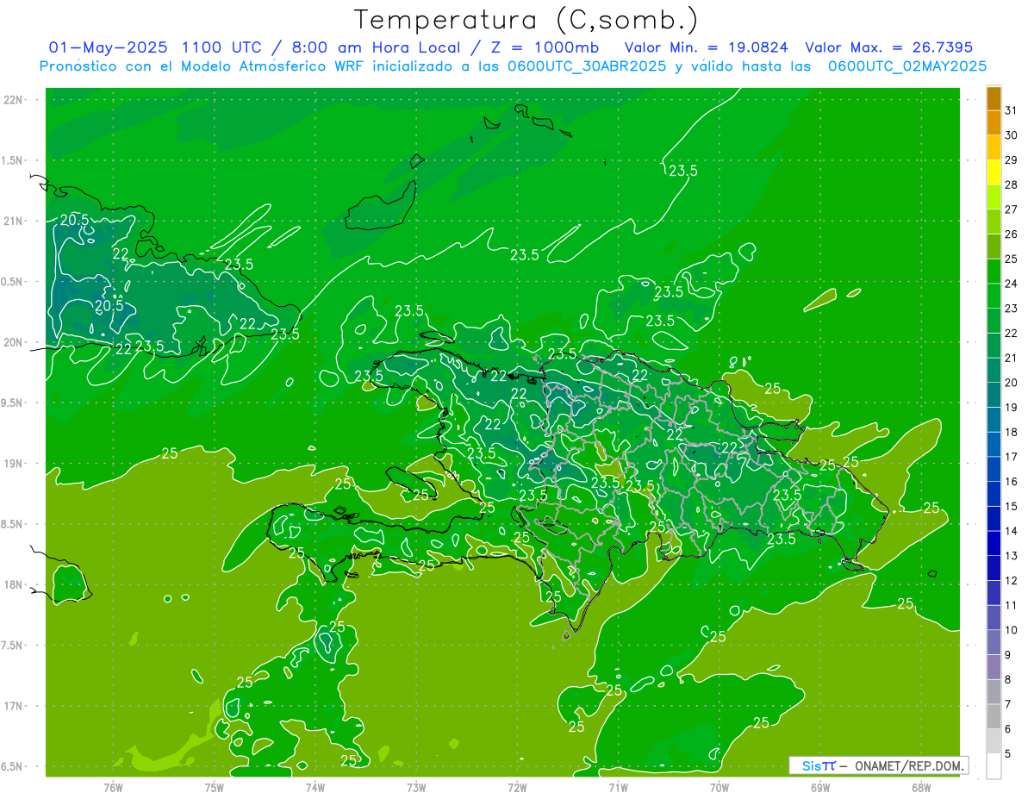
Task: Click the '19N' latitude axis label
Action: pos(13,465)
